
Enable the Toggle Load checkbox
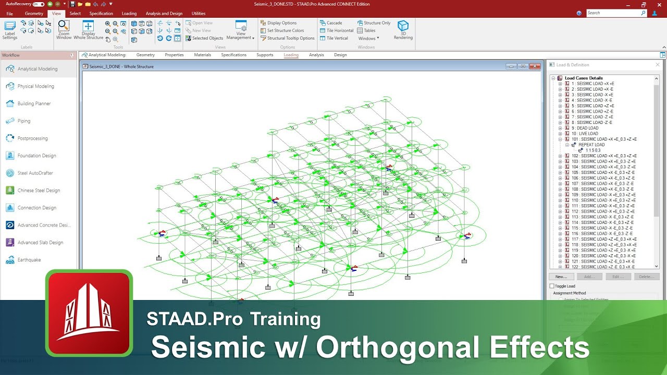tap(552, 286)
